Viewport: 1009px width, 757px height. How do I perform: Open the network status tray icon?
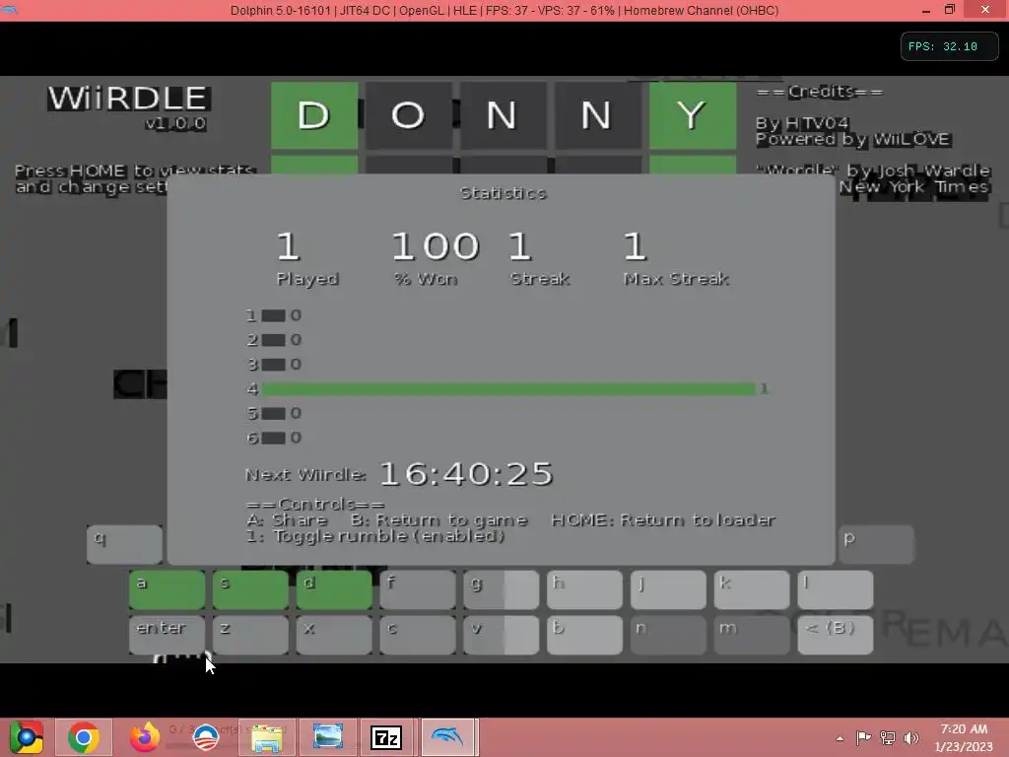tap(888, 737)
